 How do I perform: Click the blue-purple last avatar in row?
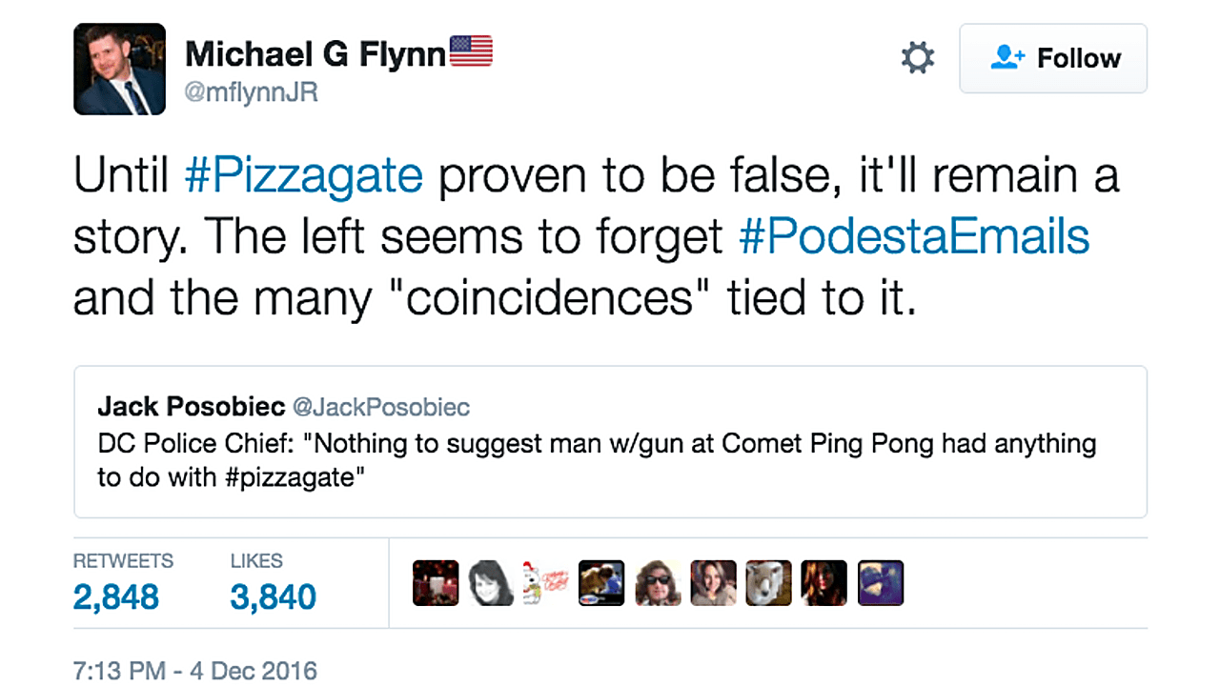(880, 583)
